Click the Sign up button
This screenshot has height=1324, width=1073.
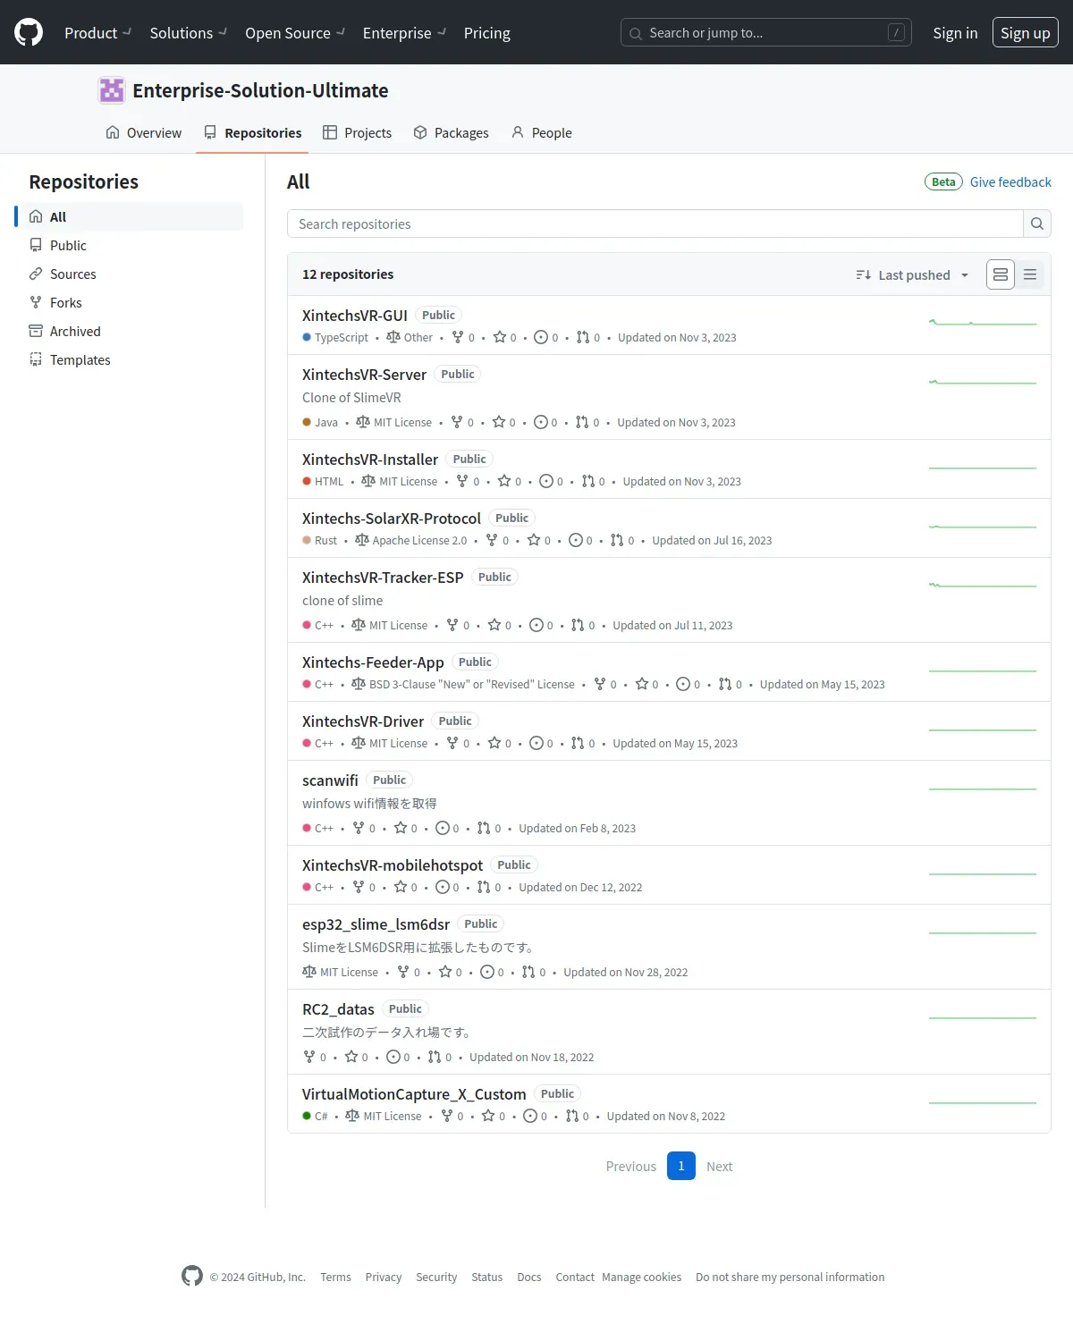tap(1025, 33)
